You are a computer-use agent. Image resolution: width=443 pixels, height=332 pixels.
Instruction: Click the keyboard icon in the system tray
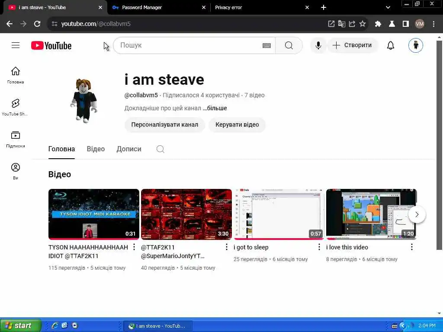[395, 326]
